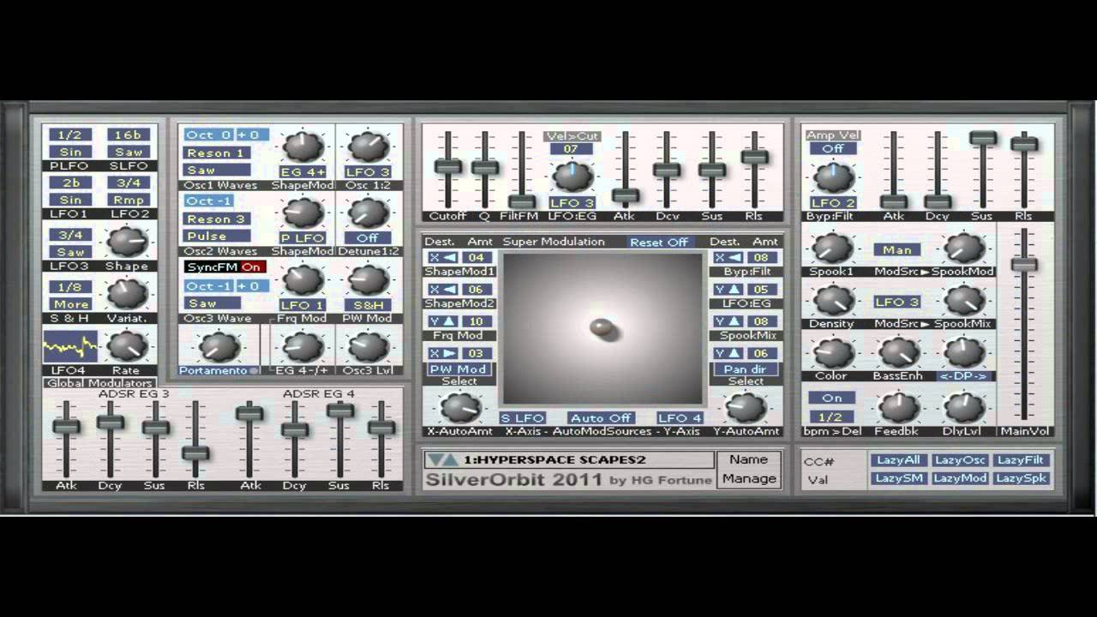The height and width of the screenshot is (617, 1097).
Task: Click the Frq Mod knob
Action: 303,279
